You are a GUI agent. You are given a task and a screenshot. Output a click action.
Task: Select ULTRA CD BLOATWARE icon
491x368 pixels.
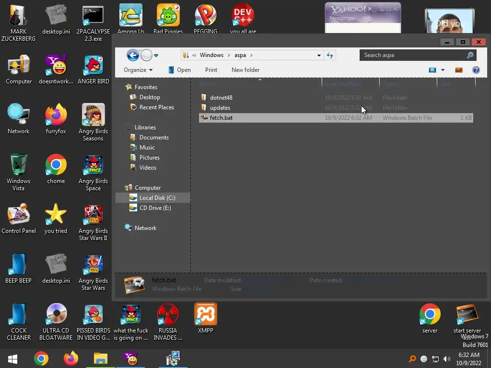56,322
